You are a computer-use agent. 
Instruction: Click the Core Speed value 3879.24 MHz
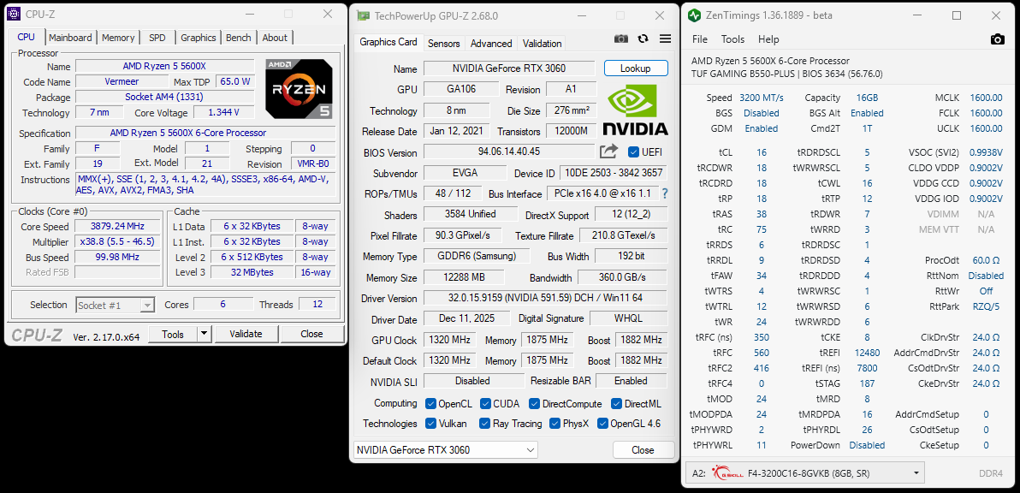117,226
